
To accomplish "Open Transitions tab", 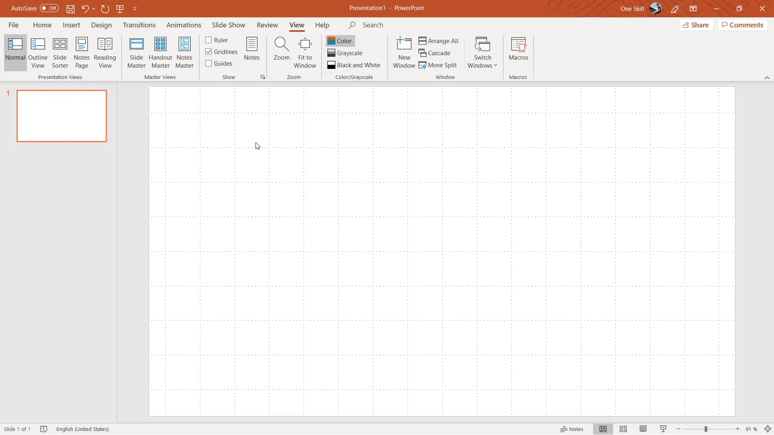I will point(139,25).
